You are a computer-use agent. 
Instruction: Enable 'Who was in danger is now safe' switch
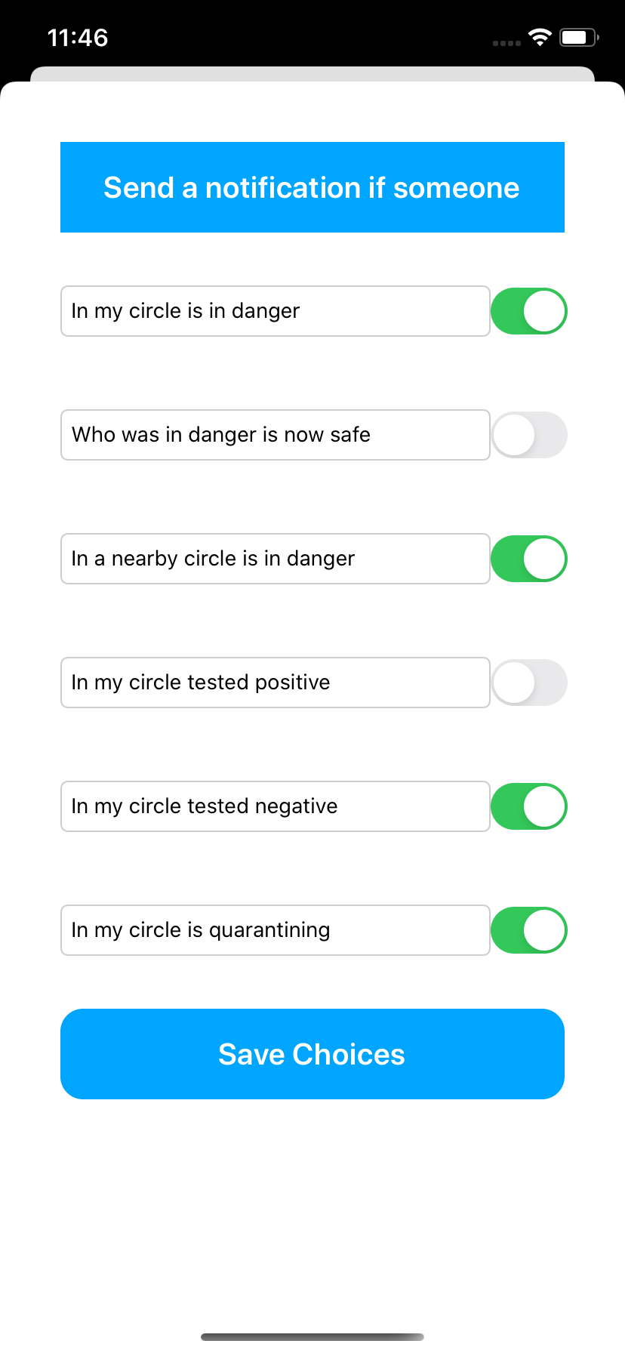(528, 435)
